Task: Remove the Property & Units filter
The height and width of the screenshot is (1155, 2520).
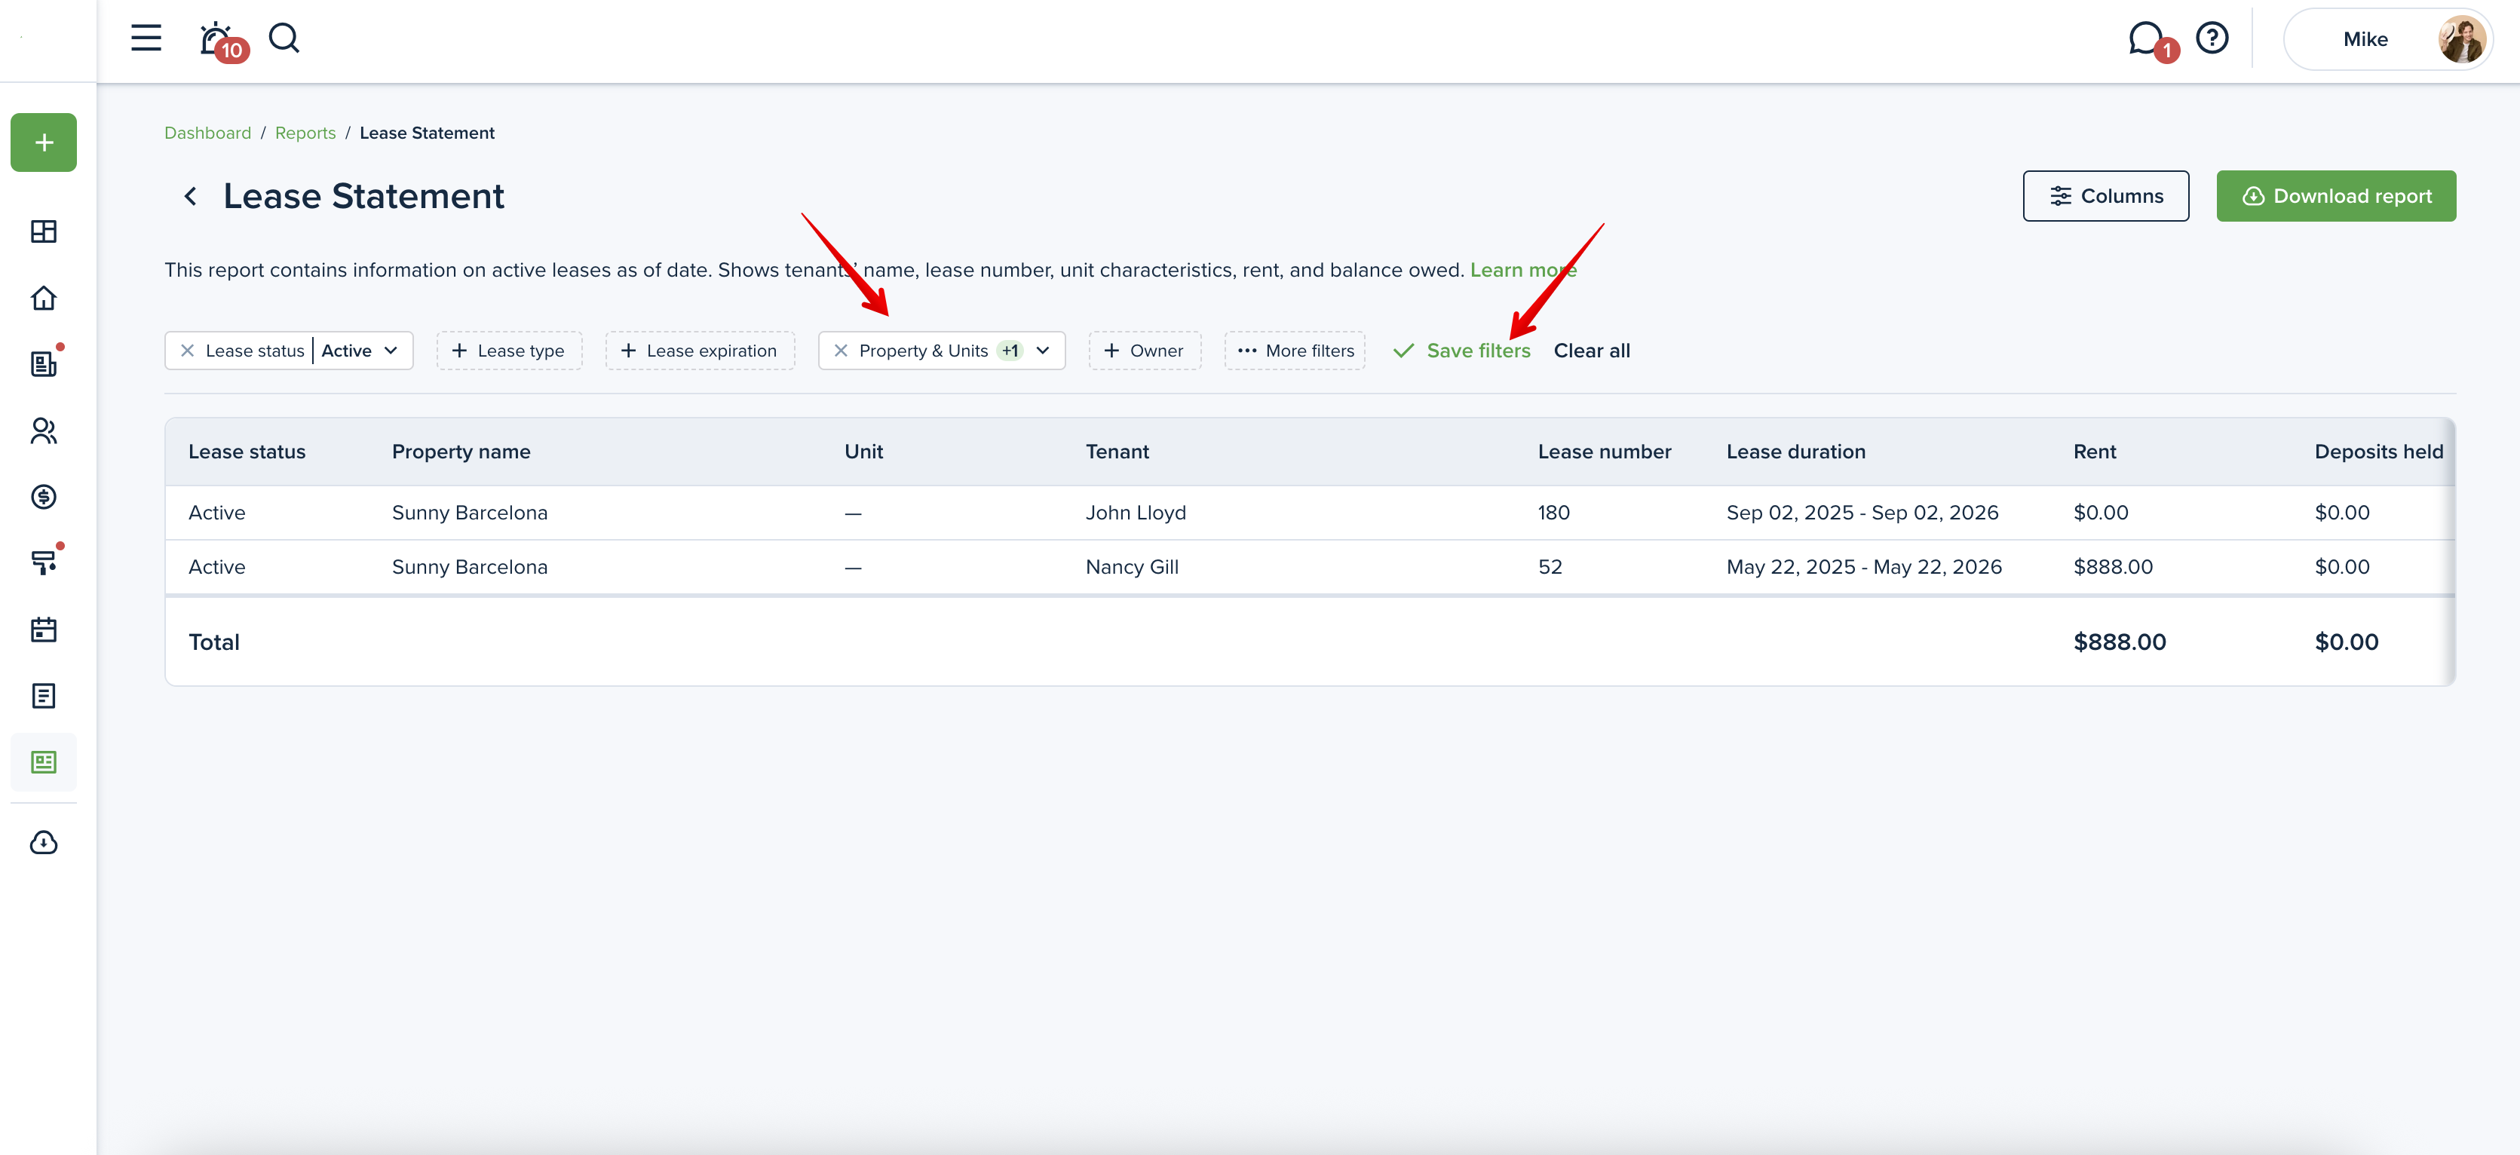Action: tap(840, 350)
